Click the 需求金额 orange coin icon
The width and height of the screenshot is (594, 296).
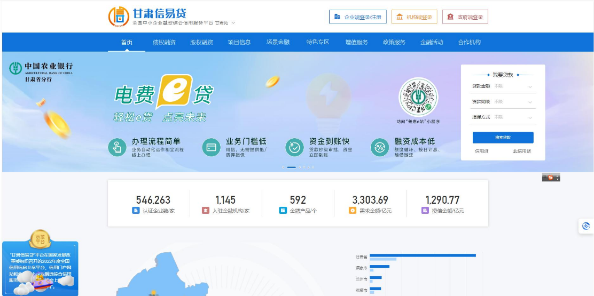pyautogui.click(x=353, y=211)
